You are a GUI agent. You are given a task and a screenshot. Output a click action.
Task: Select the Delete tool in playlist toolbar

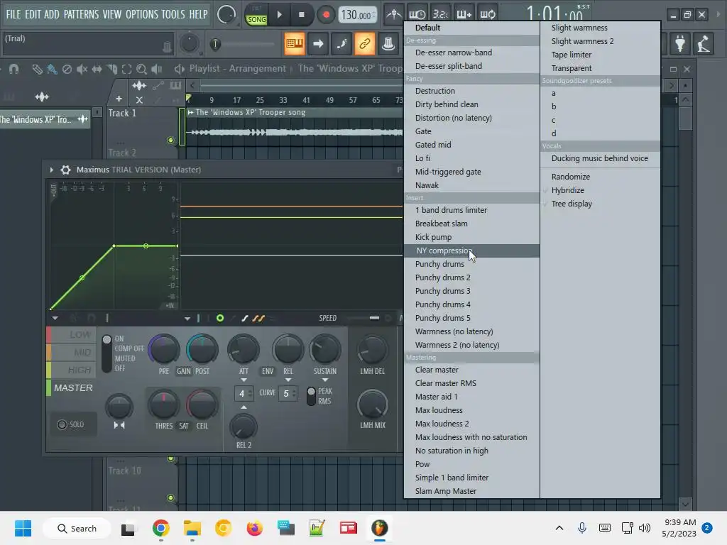[67, 69]
